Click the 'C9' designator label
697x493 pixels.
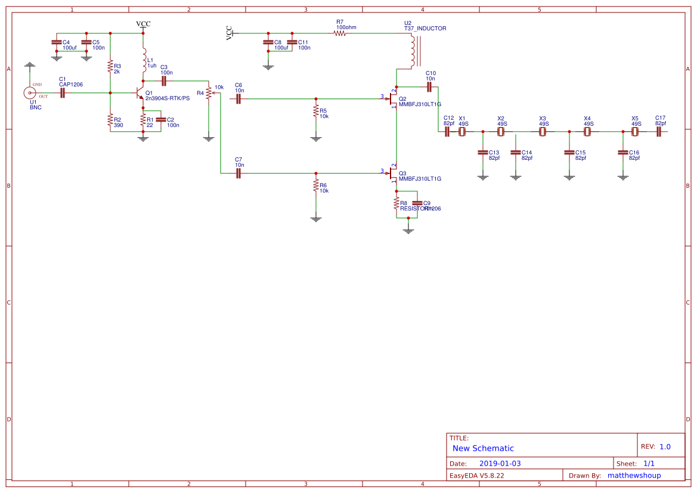click(427, 203)
